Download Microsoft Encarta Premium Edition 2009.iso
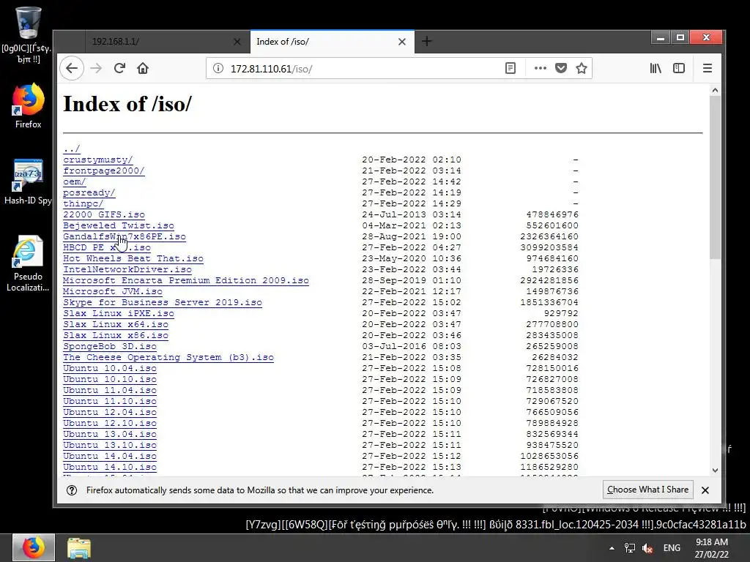Viewport: 750px width, 562px height. [186, 280]
